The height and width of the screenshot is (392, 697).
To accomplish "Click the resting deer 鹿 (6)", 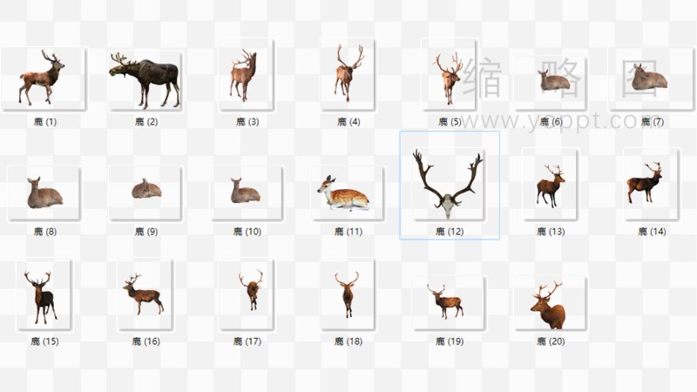I will 552,82.
